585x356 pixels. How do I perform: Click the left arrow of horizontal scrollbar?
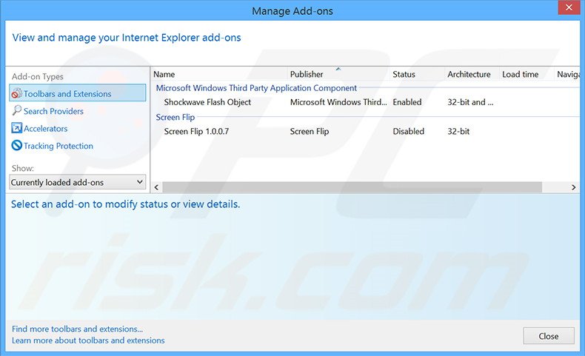point(157,187)
